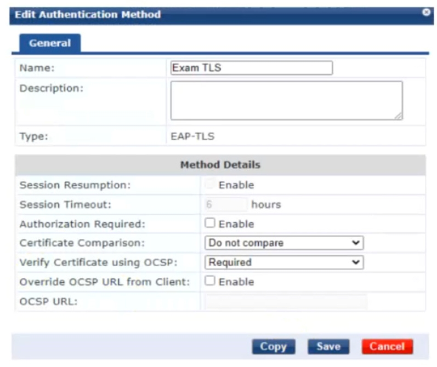Click the Certificate Comparison label
Image resolution: width=437 pixels, height=367 pixels.
point(82,243)
